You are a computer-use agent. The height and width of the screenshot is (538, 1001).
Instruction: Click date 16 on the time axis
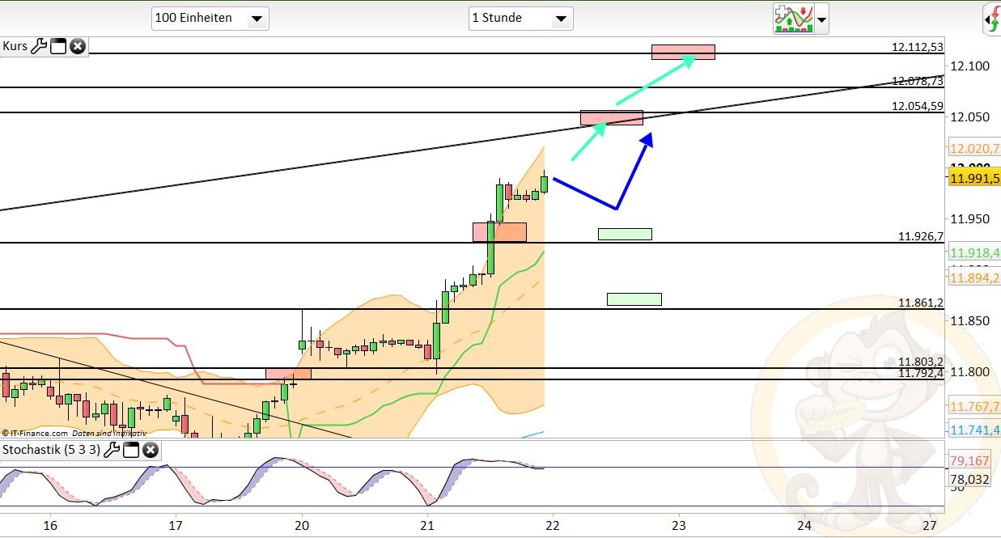tap(50, 525)
